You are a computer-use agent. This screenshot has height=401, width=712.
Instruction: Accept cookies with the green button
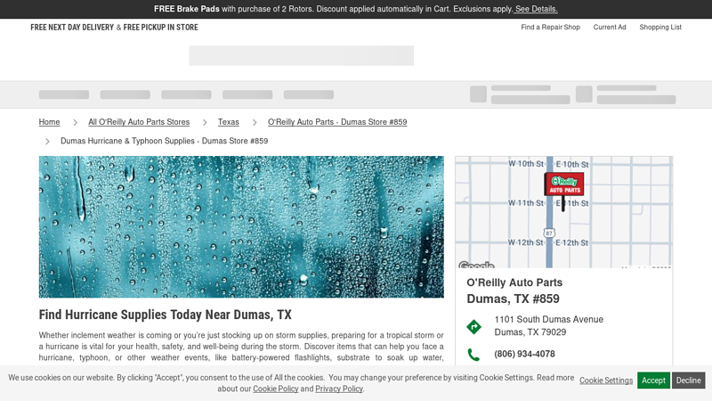tap(653, 381)
